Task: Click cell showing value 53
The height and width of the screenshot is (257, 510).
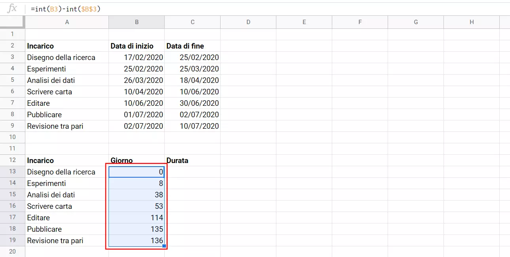Action: click(x=137, y=206)
